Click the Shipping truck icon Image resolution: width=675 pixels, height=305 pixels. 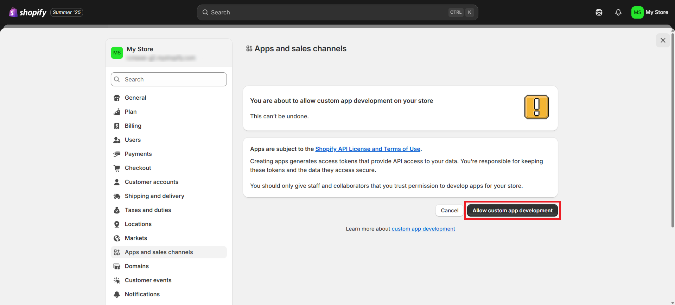pyautogui.click(x=117, y=196)
